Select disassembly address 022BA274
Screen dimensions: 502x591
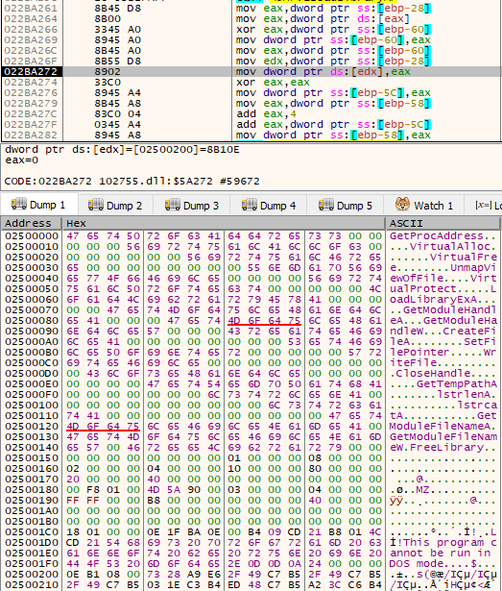(x=31, y=83)
